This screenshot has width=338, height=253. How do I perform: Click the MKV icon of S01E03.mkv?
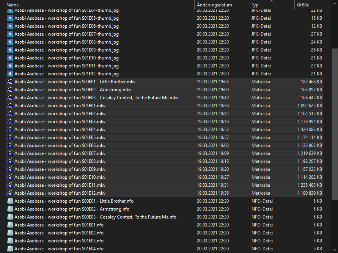click(10, 122)
